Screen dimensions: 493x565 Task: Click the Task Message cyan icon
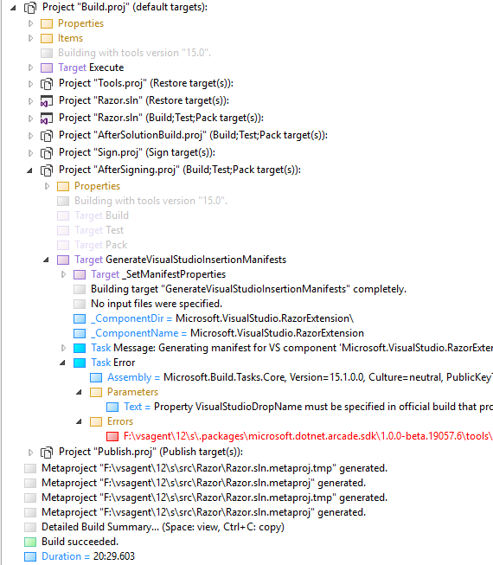(80, 349)
